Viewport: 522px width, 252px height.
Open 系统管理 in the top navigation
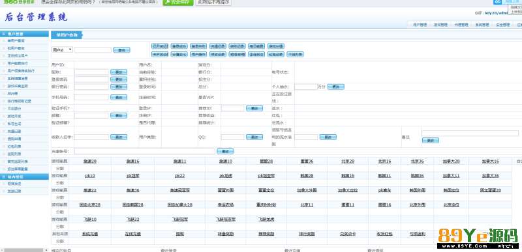click(482, 25)
